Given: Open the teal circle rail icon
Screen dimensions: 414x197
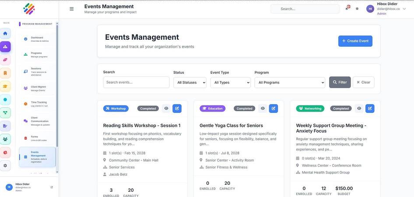Looking at the screenshot, I should [x=5, y=99].
